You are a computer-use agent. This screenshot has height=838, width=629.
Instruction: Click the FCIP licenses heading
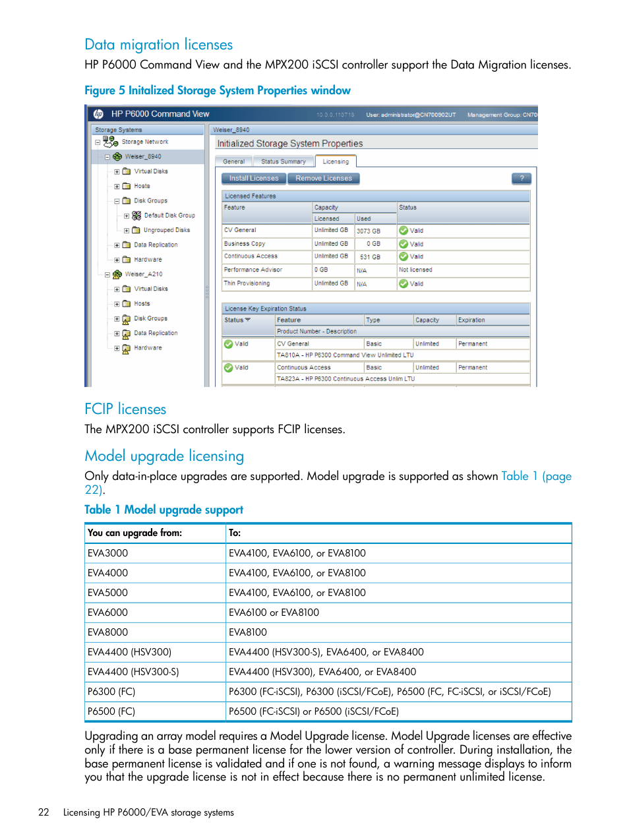click(125, 409)
